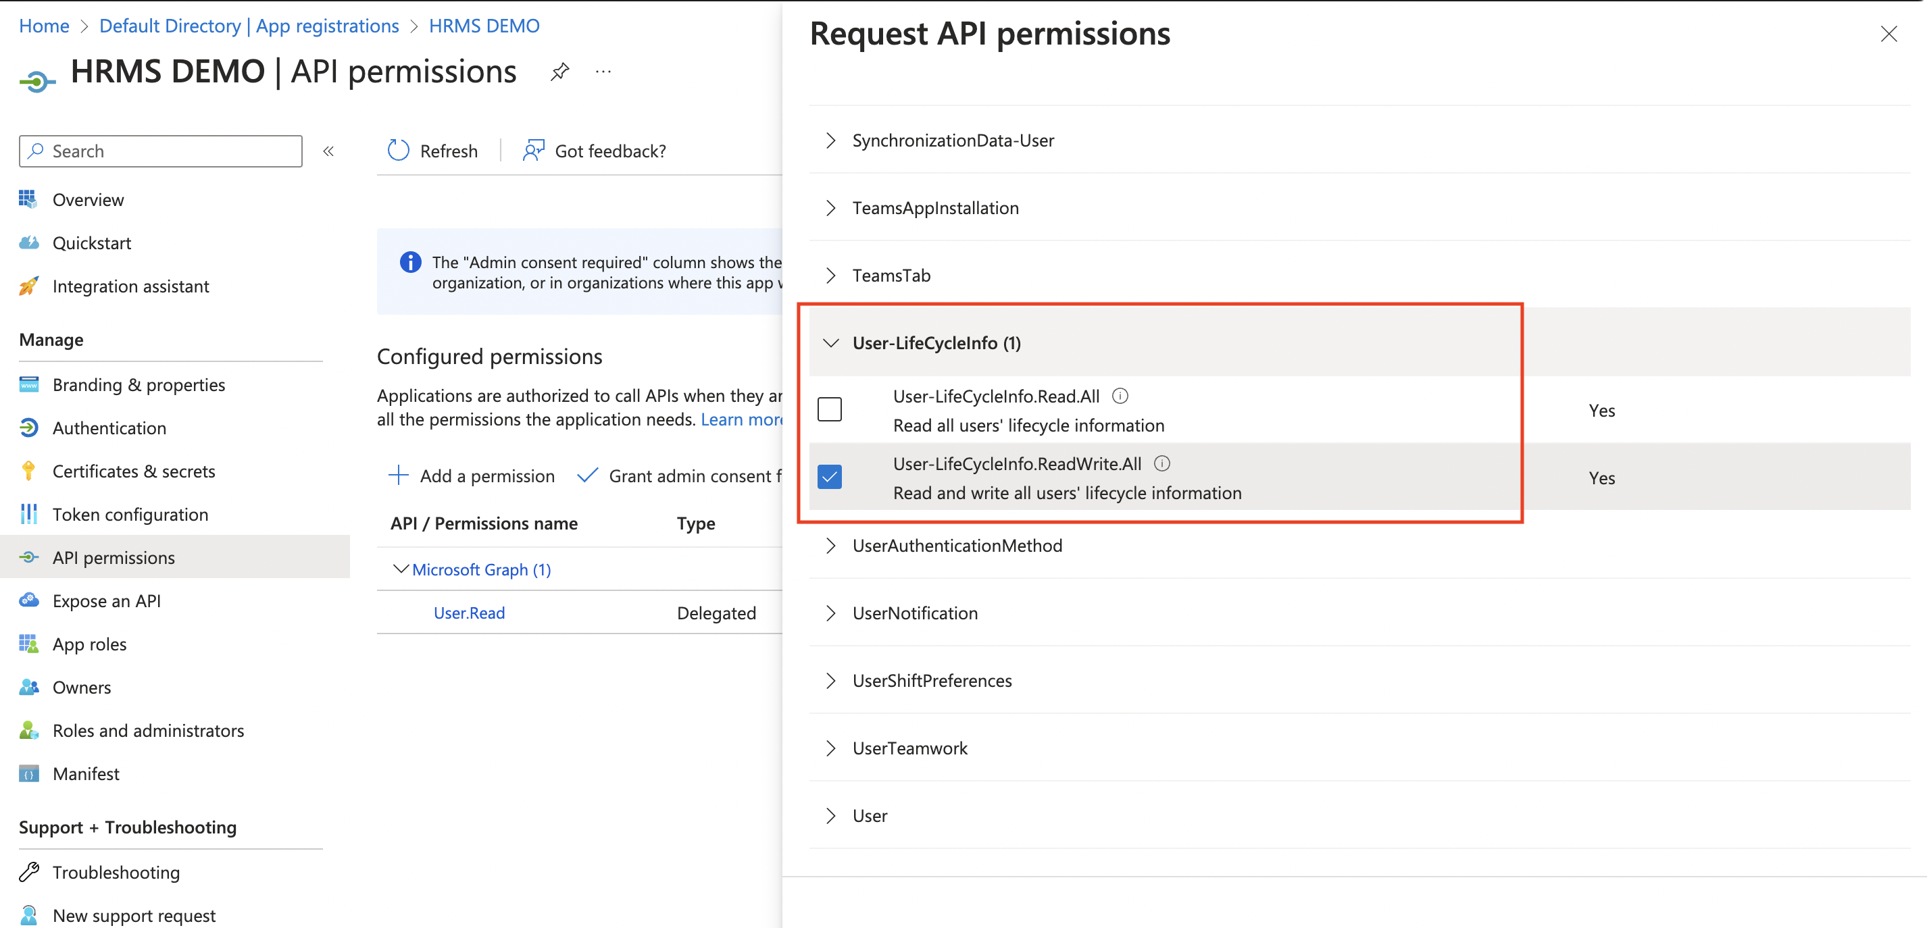Open Expose an API menu item
This screenshot has width=1927, height=928.
point(106,600)
